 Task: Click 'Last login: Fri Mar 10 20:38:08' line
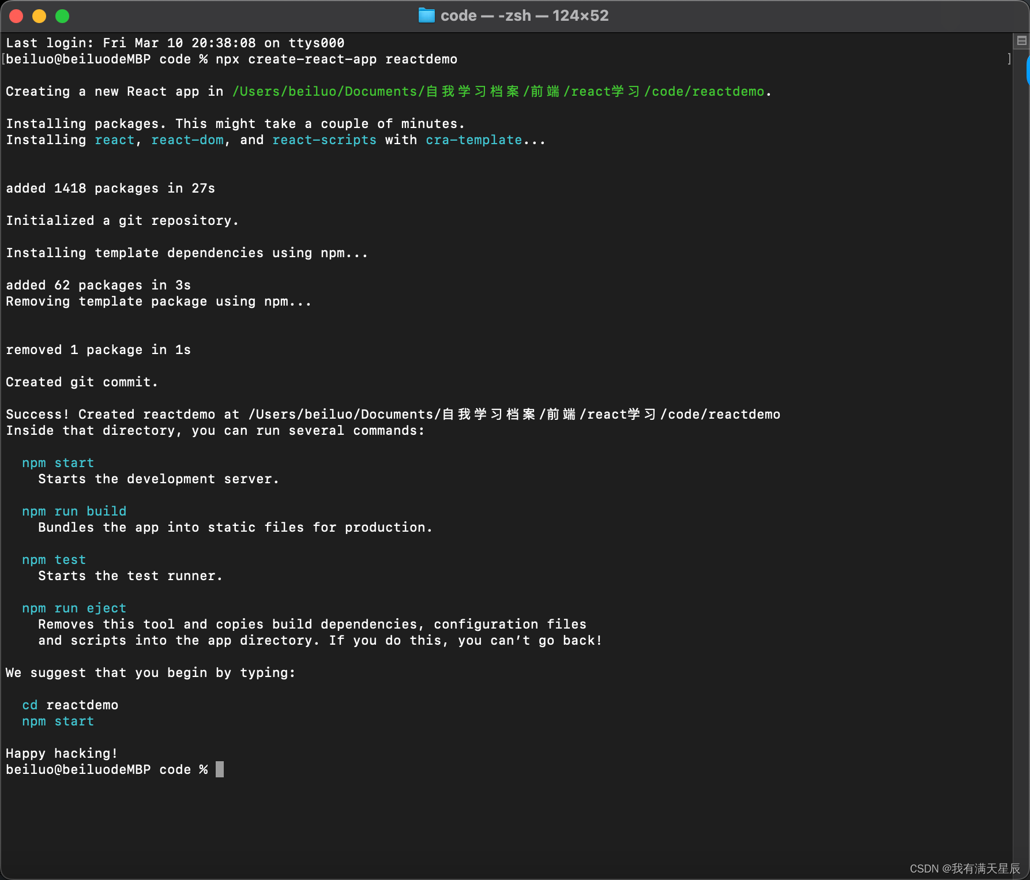point(175,43)
